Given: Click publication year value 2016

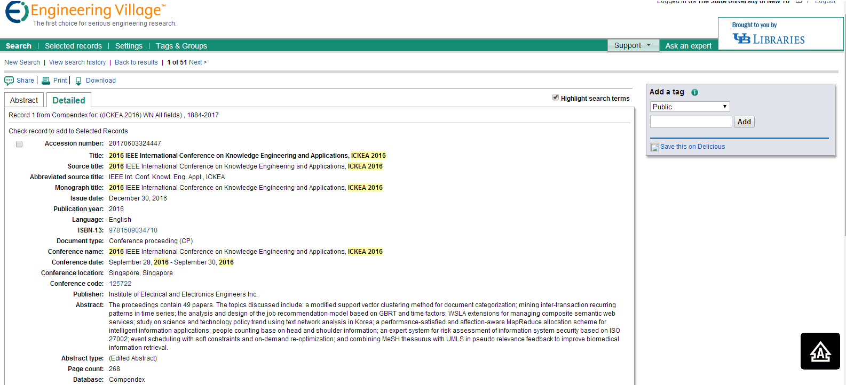Looking at the screenshot, I should click(x=116, y=209).
